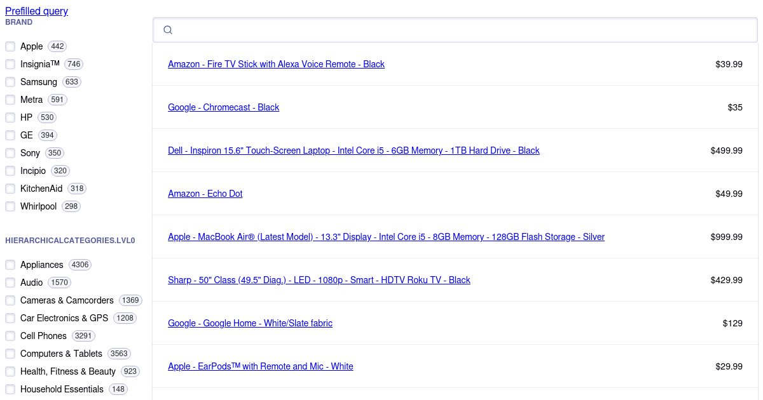763x400 pixels.
Task: Click the Samsung count badge 633
Action: [x=72, y=82]
